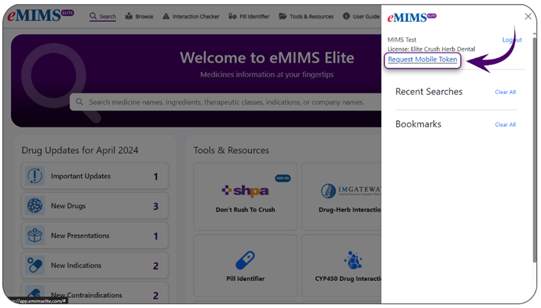This screenshot has width=541, height=308.
Task: Open Interaction Checker menu item
Action: pos(196,17)
